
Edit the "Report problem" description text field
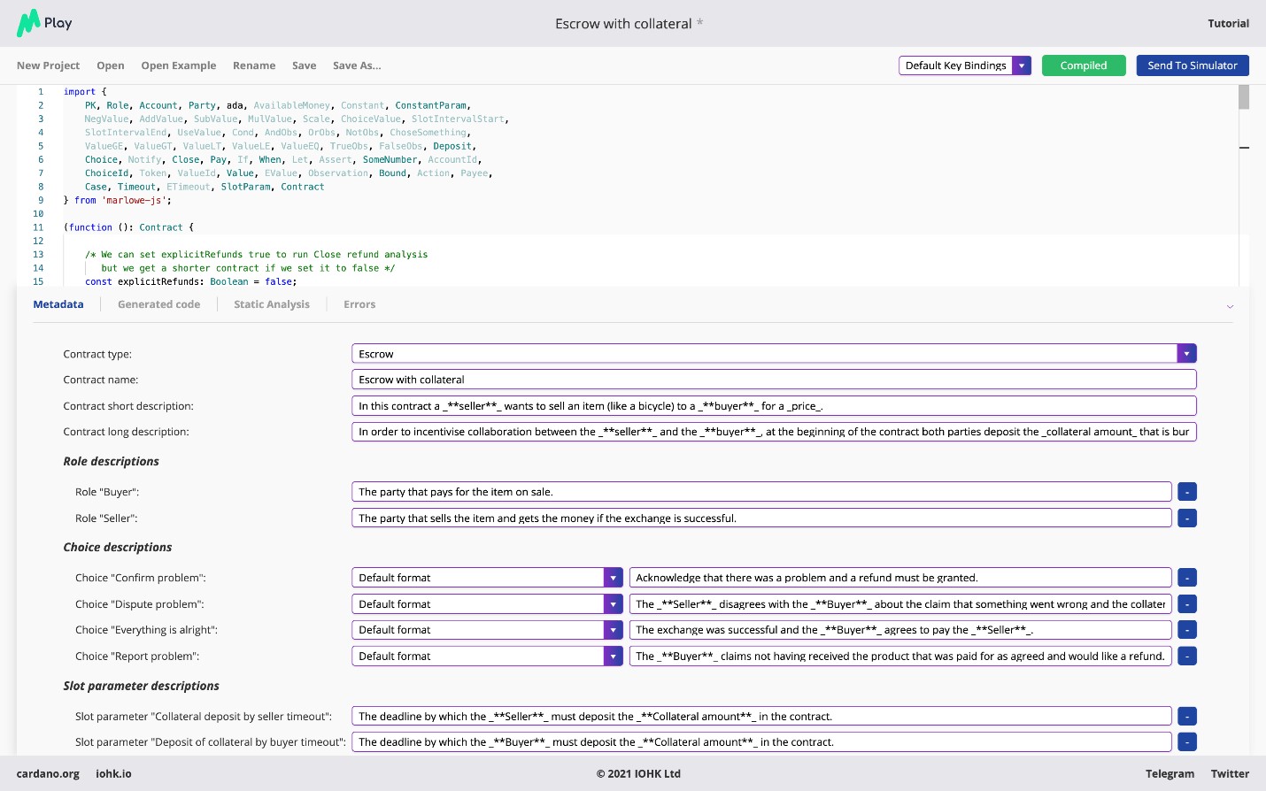900,657
